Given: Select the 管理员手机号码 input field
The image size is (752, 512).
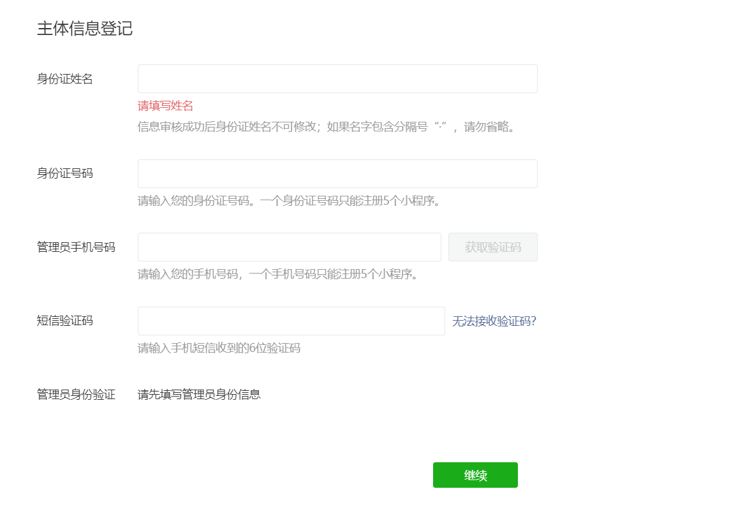Looking at the screenshot, I should tap(289, 247).
